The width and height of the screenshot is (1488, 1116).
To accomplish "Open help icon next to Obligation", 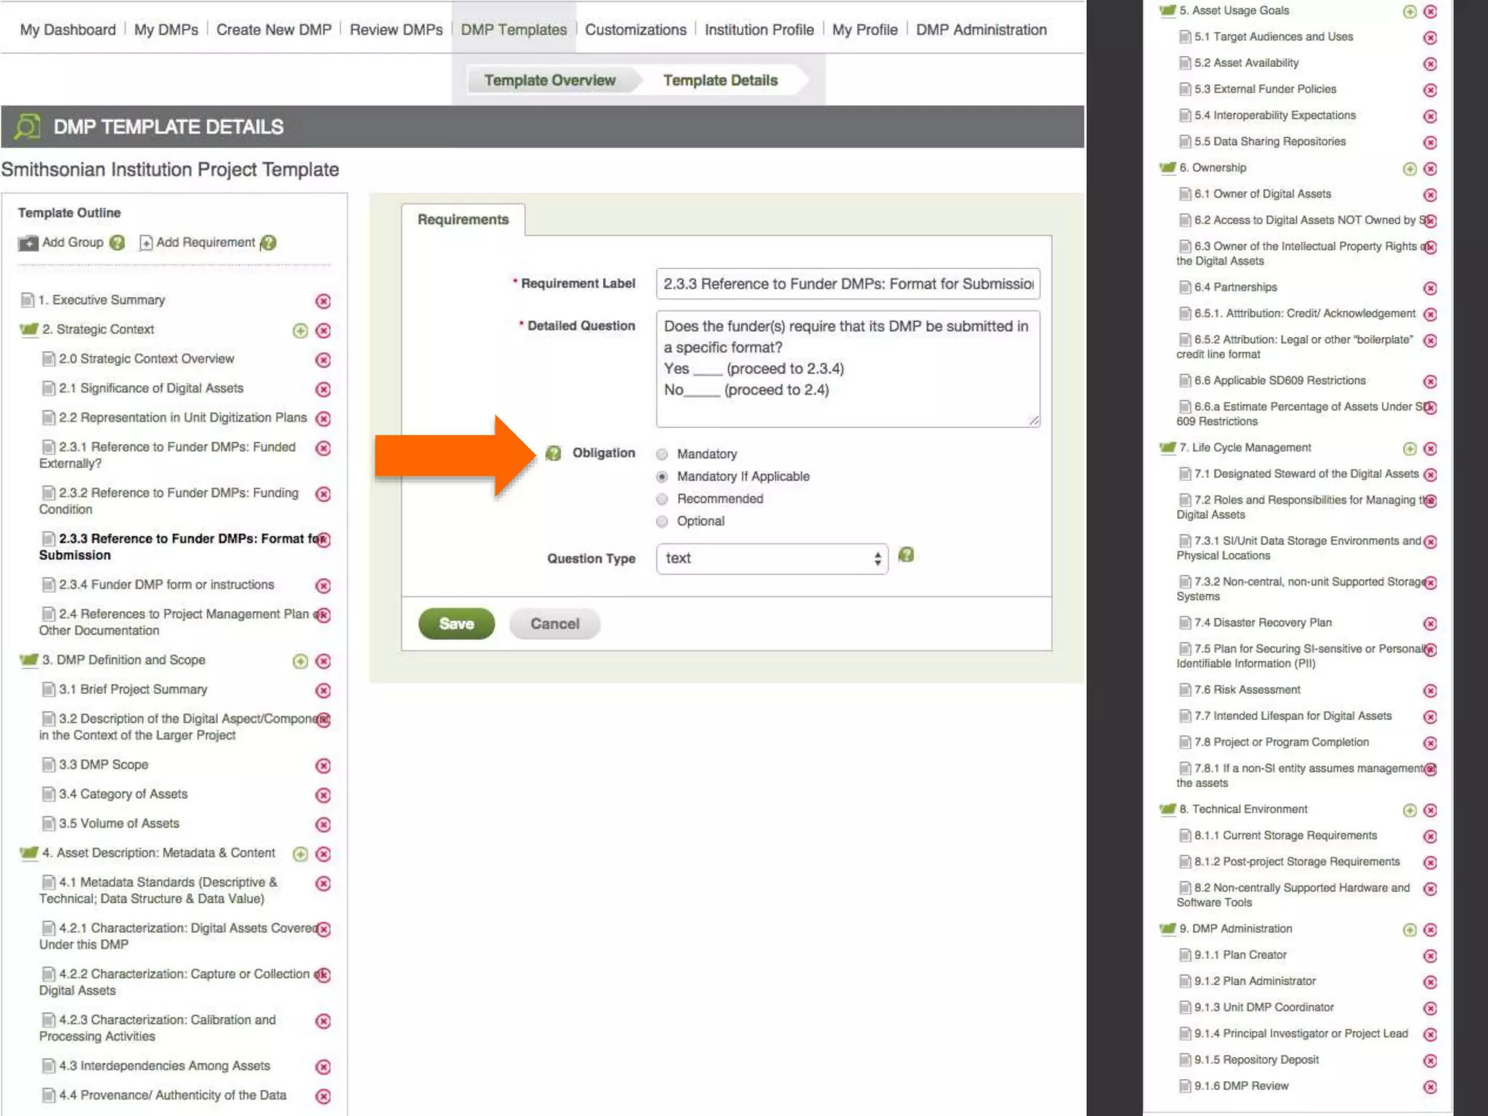I will tap(554, 453).
